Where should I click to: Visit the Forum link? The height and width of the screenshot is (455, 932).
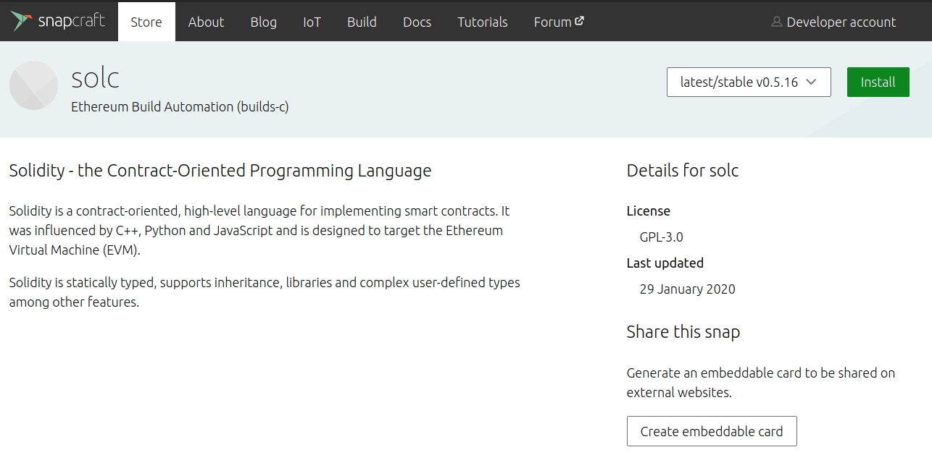[x=552, y=22]
